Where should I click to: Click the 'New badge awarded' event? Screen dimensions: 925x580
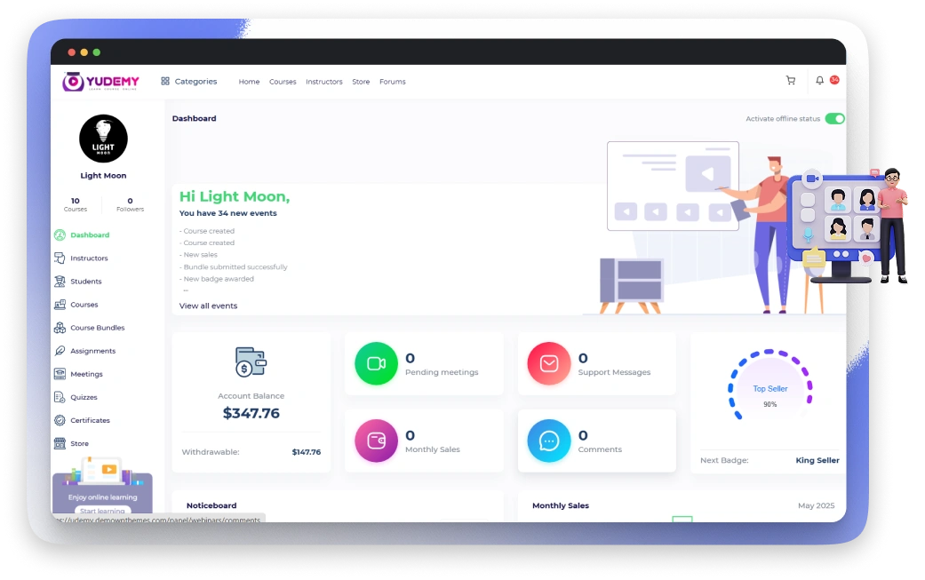[217, 279]
